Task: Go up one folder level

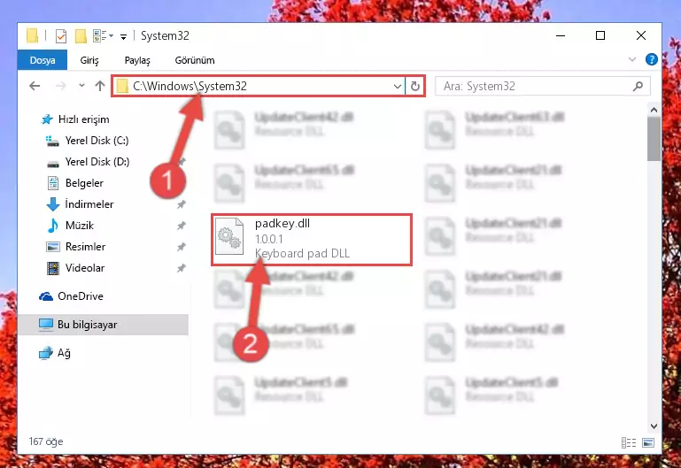Action: [100, 86]
